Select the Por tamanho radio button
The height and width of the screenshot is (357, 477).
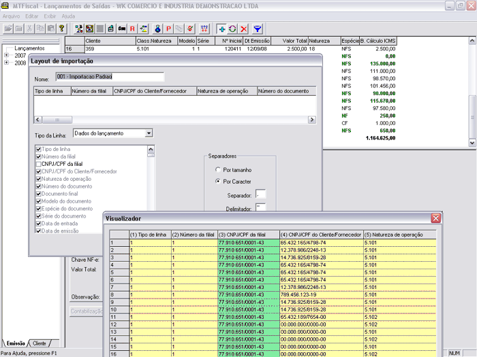pyautogui.click(x=217, y=169)
